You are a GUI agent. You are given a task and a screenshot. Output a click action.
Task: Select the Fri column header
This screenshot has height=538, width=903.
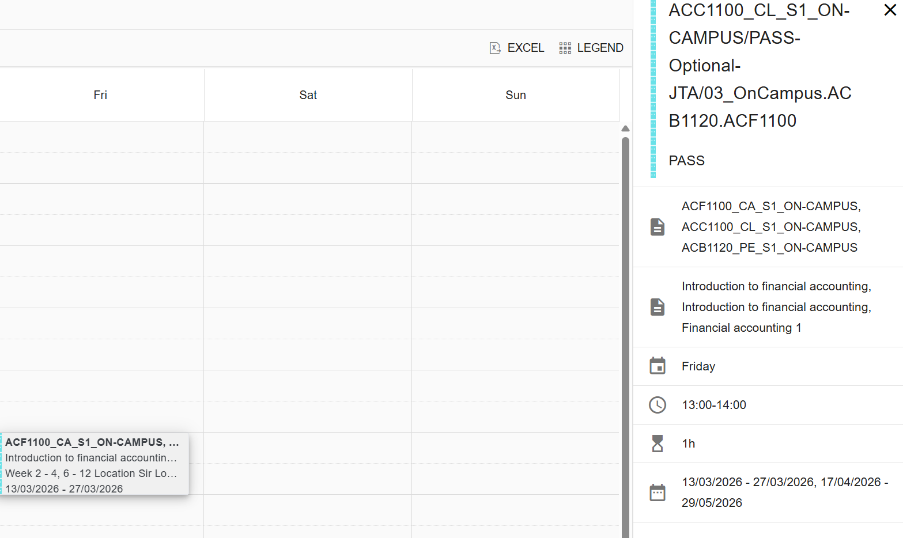tap(100, 95)
